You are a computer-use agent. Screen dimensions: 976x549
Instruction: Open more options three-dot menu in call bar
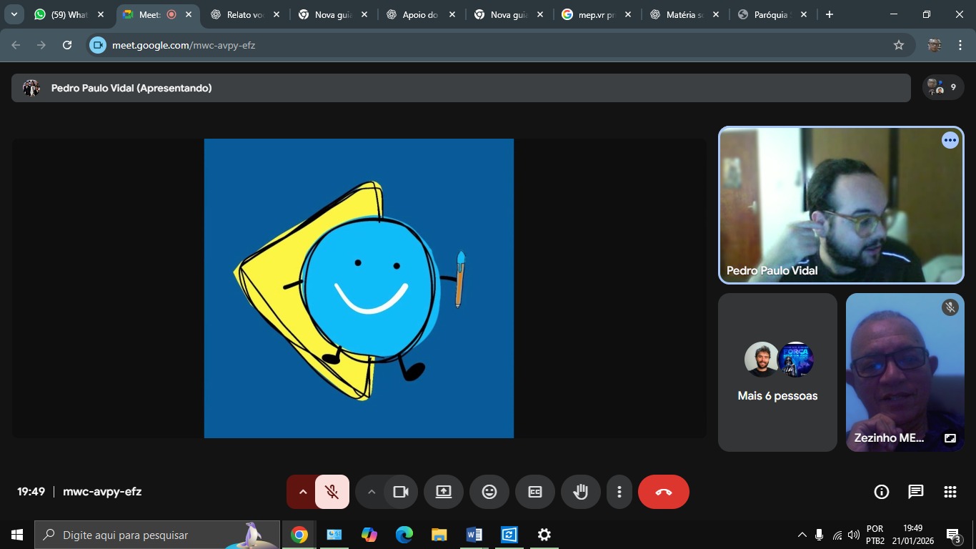tap(619, 492)
